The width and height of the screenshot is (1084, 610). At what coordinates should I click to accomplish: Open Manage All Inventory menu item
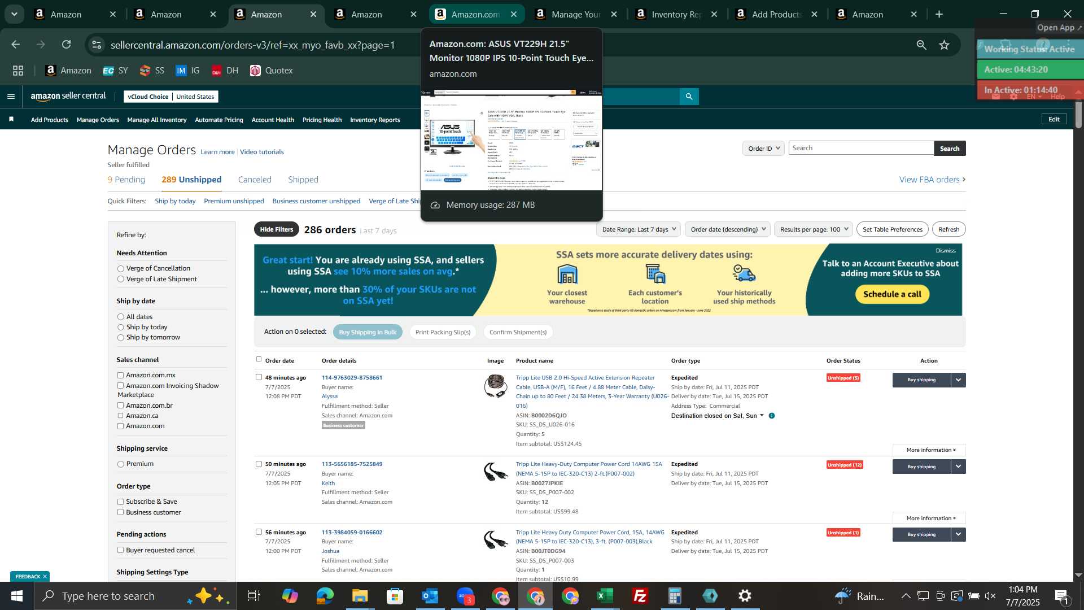[x=157, y=120]
